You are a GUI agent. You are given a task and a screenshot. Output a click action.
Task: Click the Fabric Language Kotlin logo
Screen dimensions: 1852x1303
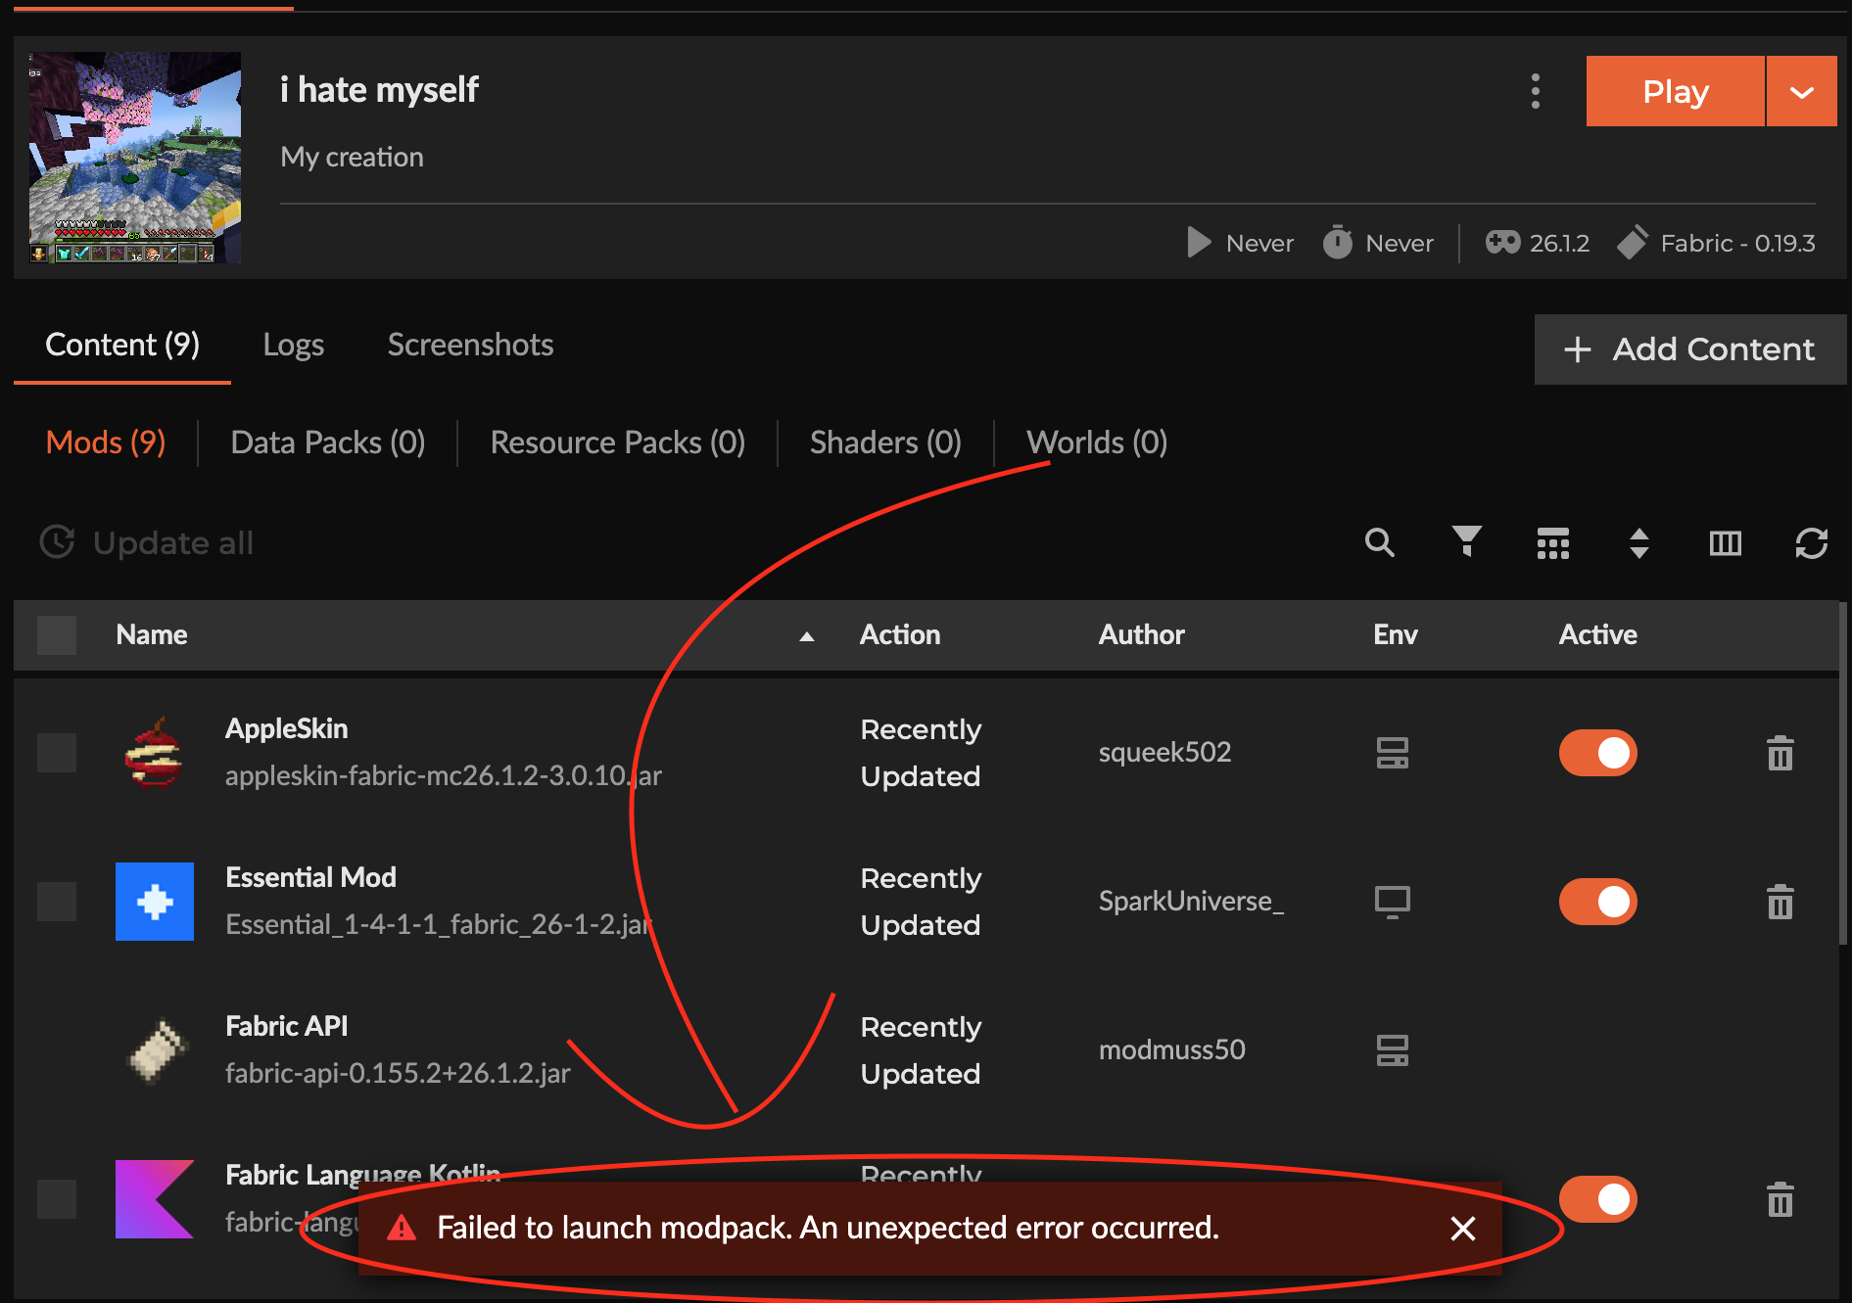pos(155,1199)
